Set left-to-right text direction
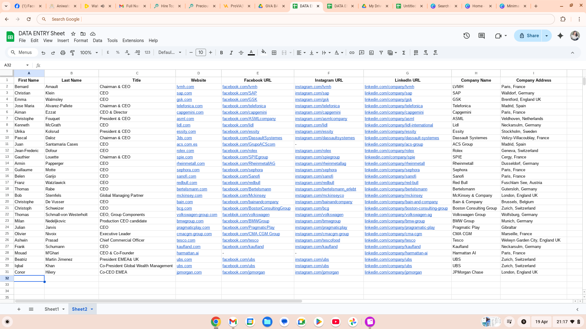The image size is (586, 329). (426, 53)
